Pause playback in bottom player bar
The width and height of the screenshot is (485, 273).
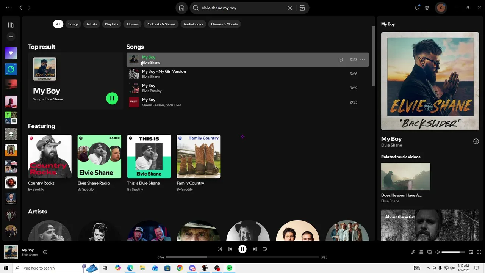[x=242, y=249]
